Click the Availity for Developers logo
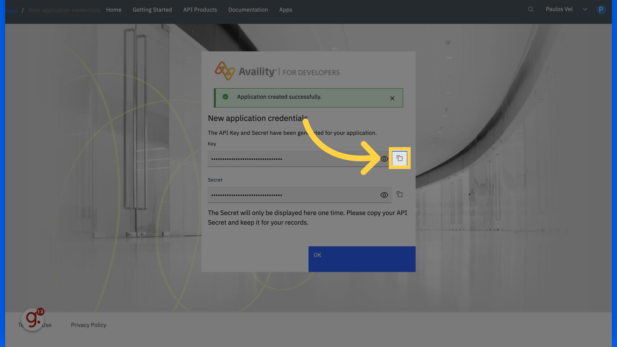 (x=277, y=71)
